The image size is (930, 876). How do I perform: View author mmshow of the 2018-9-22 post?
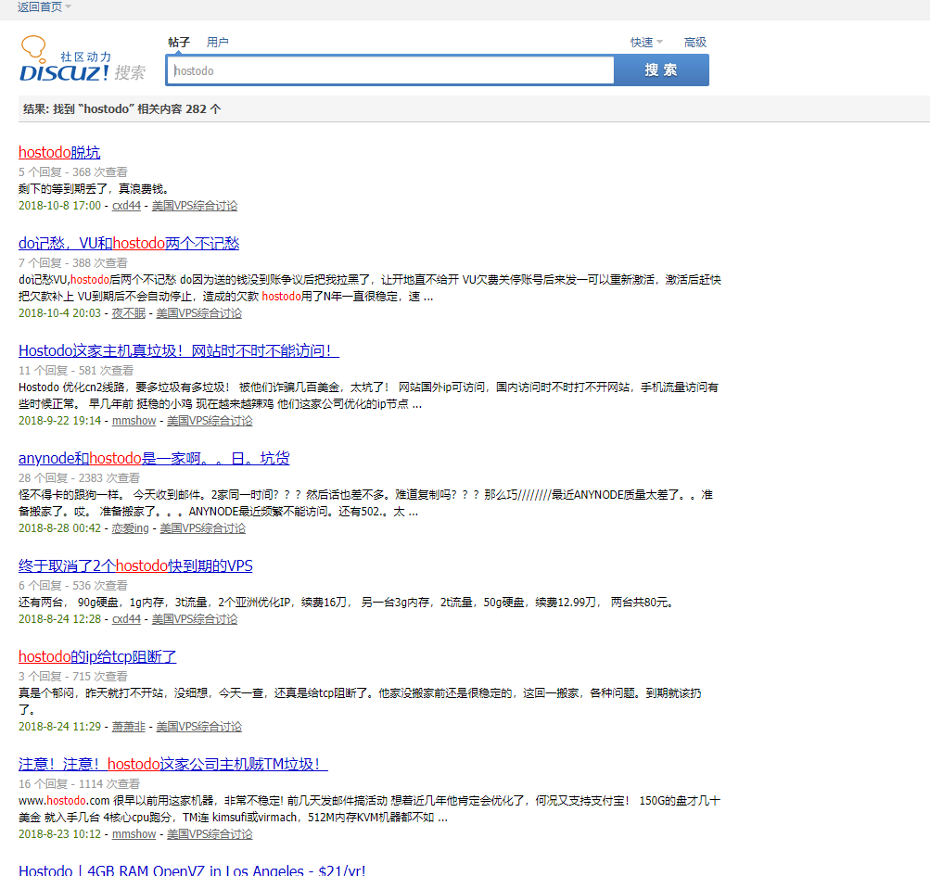click(134, 421)
